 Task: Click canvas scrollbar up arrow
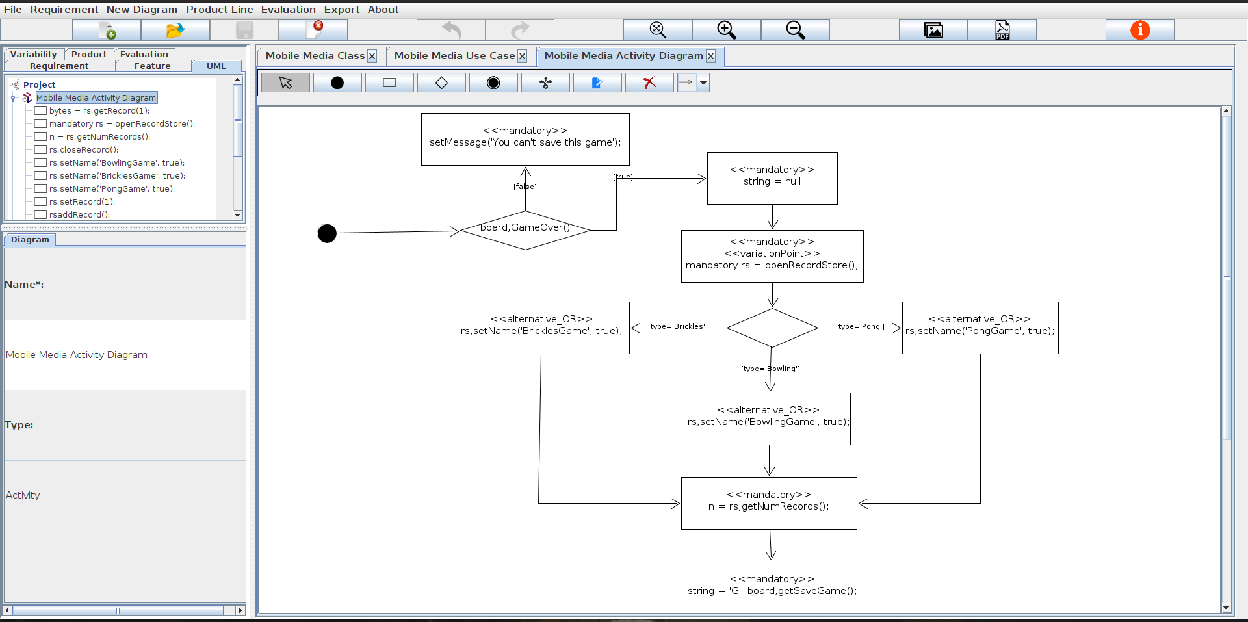[1227, 111]
